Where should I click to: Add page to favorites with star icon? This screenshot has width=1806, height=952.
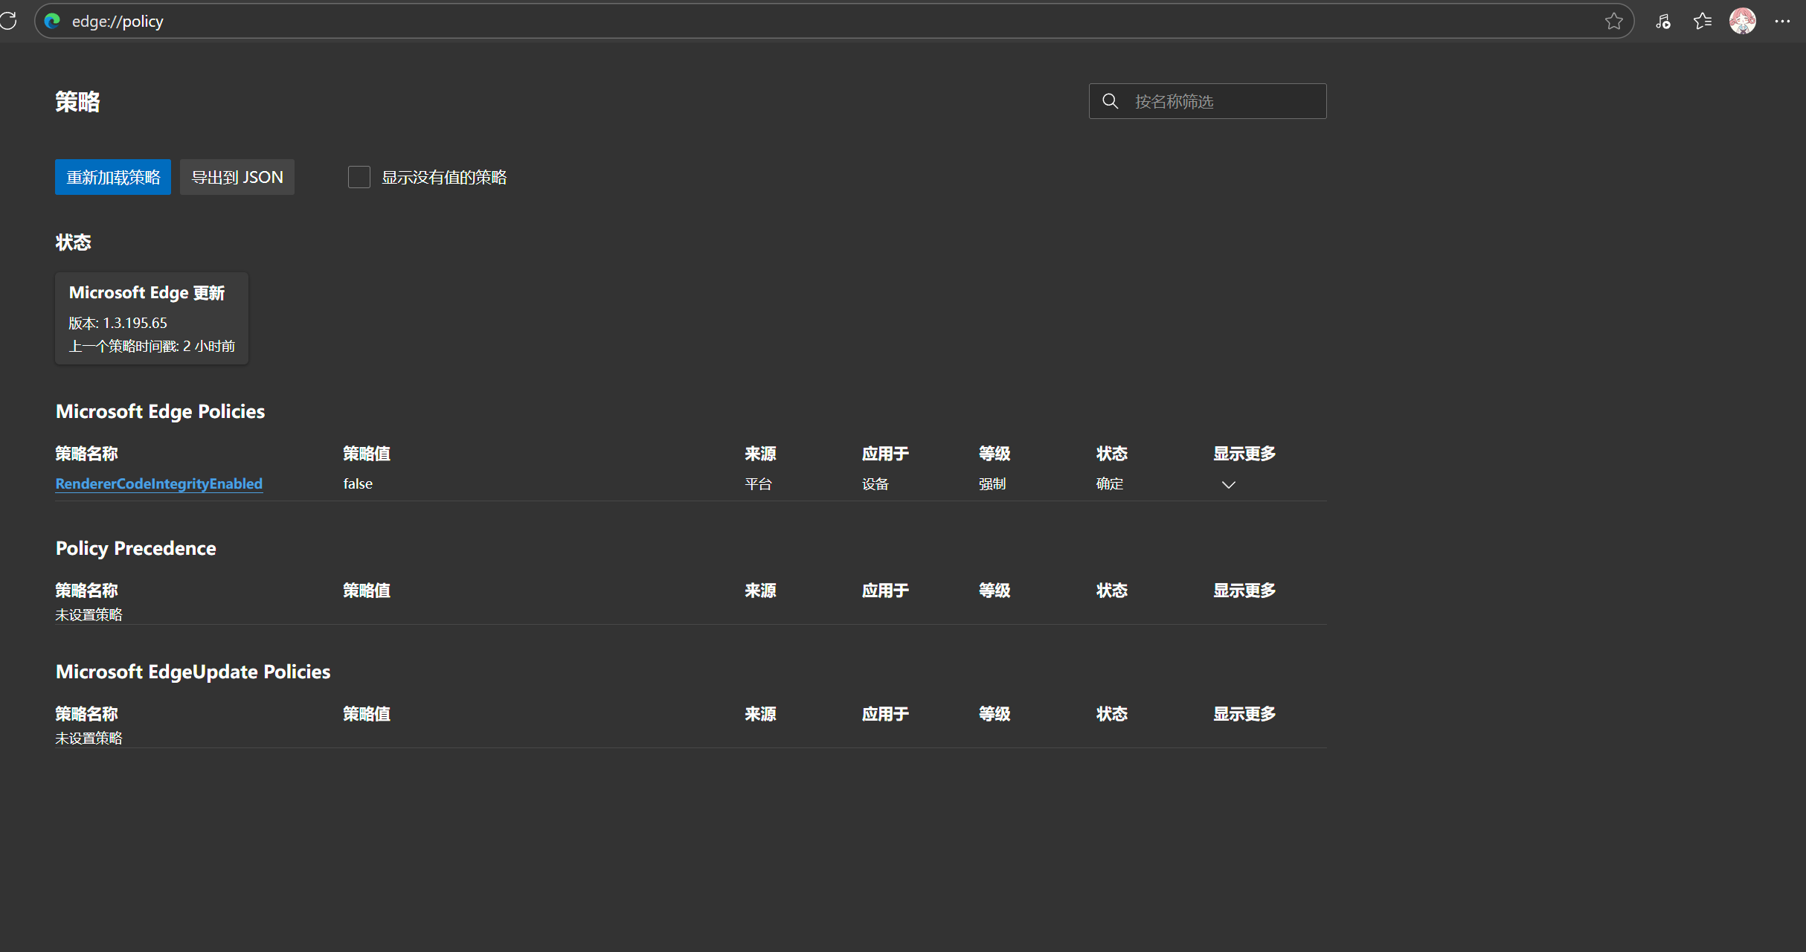point(1613,21)
